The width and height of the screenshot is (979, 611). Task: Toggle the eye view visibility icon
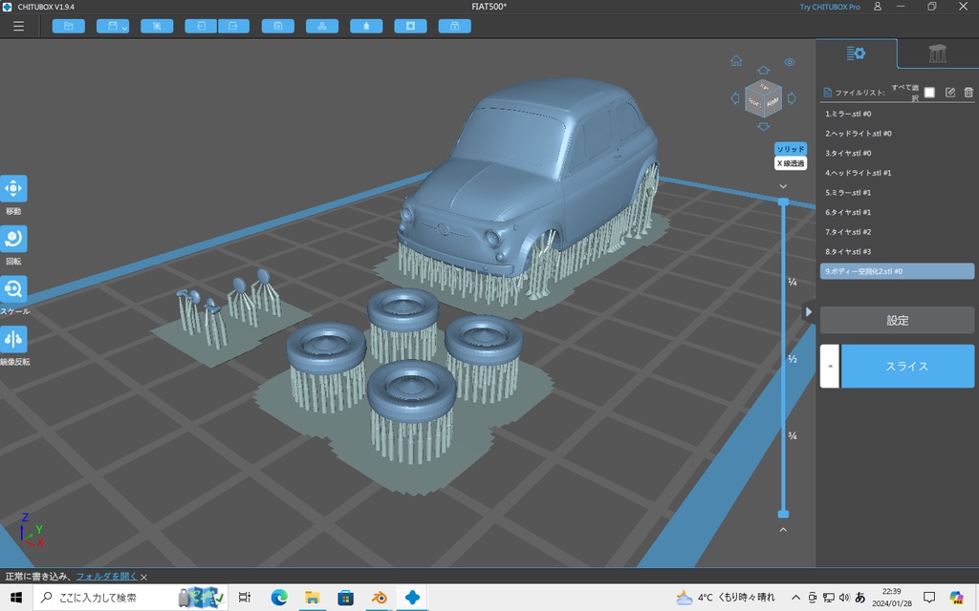pyautogui.click(x=790, y=62)
